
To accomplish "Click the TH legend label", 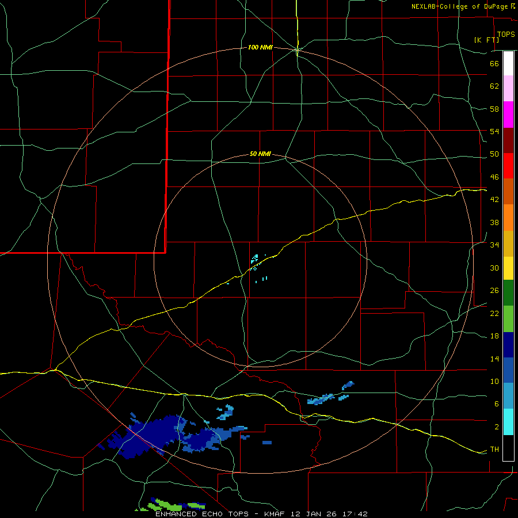I will click(x=494, y=450).
